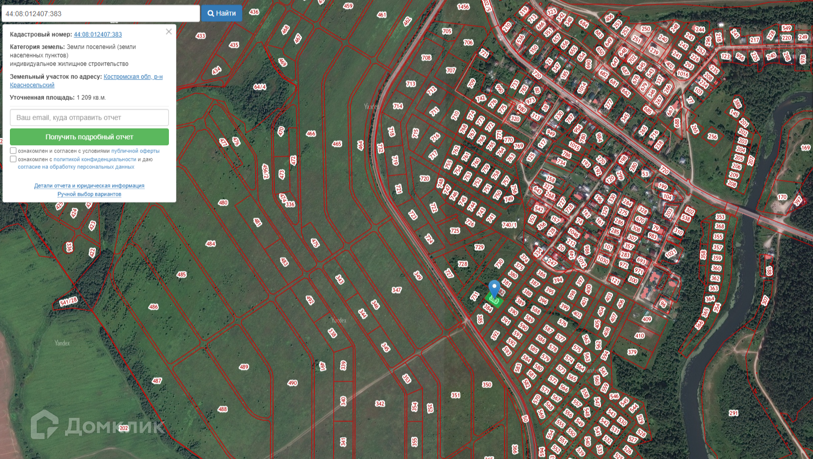Select parcel labeled 708 on the map

point(426,58)
